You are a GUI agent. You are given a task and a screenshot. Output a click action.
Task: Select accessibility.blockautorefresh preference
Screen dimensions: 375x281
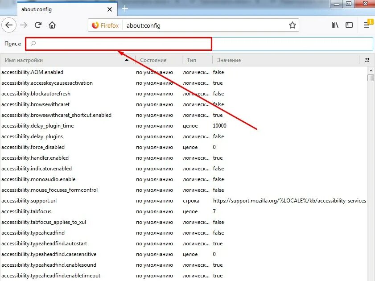point(184,94)
